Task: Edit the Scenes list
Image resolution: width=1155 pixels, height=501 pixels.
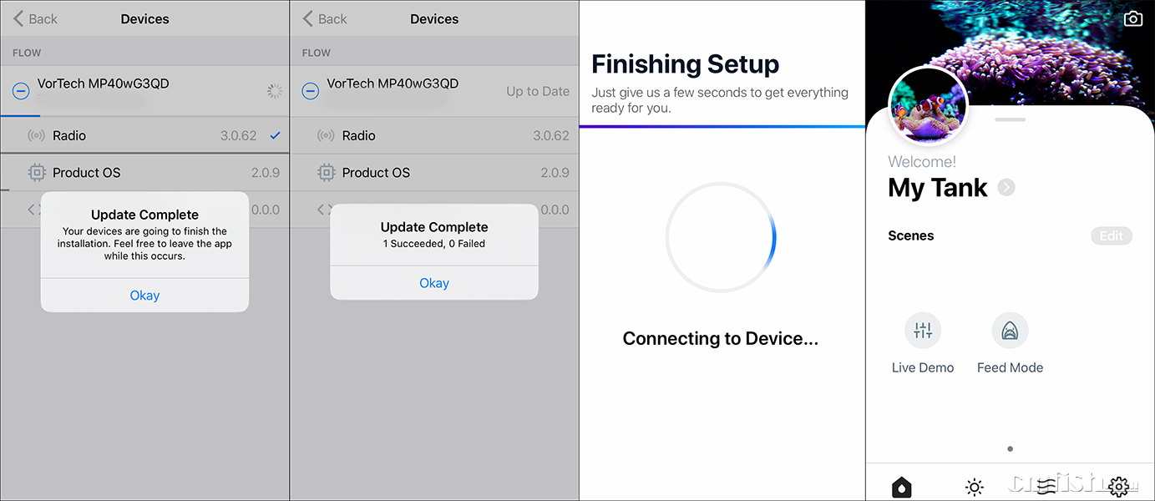Action: pyautogui.click(x=1111, y=235)
